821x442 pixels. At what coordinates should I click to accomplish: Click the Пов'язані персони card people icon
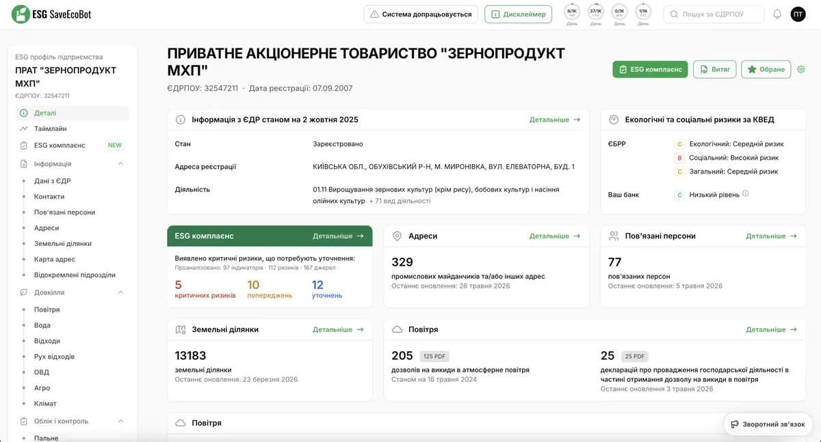[x=614, y=236]
